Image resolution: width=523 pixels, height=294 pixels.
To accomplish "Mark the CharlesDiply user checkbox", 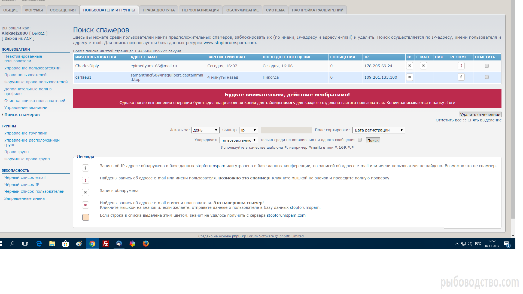I will click(x=487, y=66).
